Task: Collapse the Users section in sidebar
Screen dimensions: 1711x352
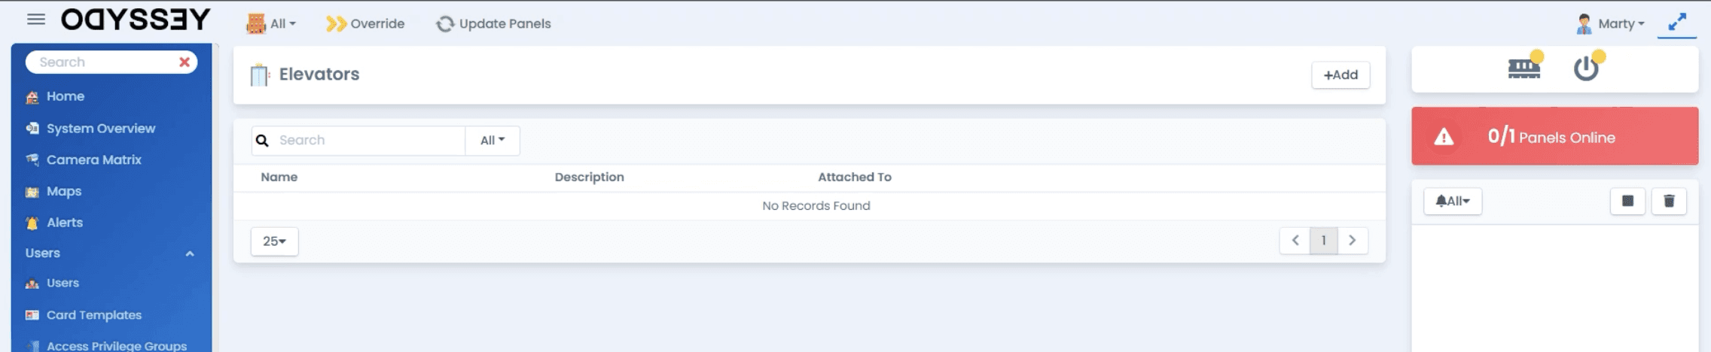Action: (x=190, y=254)
